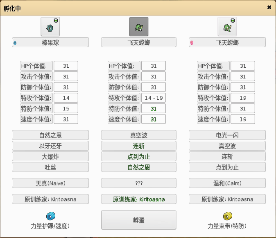Viewport: 276px width, 238px height.
Task: Click 榛果球's 原训练家 Kiritoasna field
Action: pyautogui.click(x=50, y=199)
